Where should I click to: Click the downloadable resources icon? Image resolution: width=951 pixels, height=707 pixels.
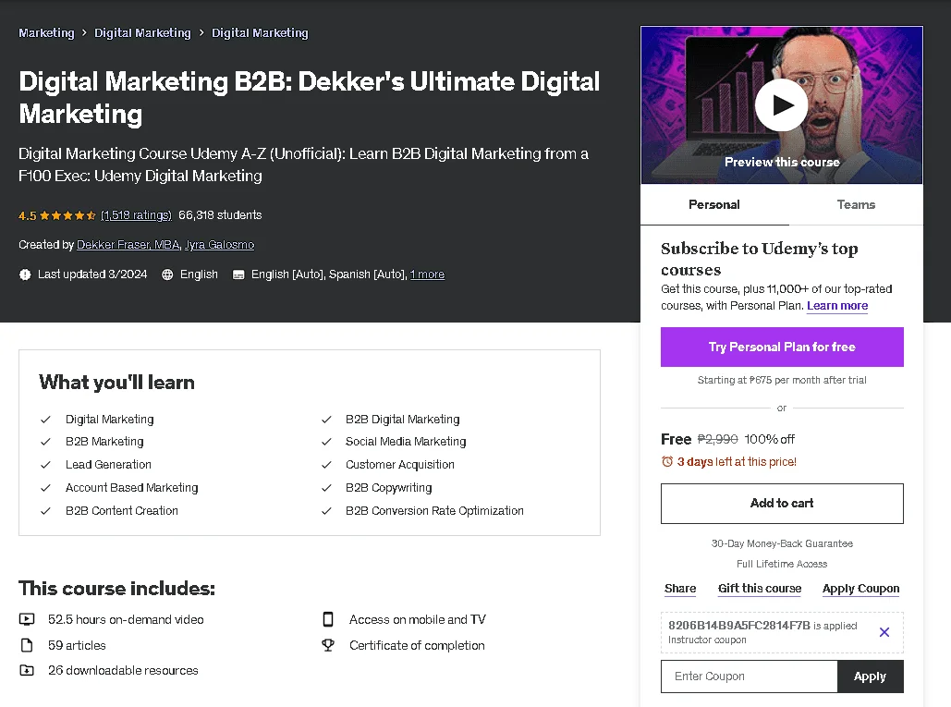tap(27, 670)
